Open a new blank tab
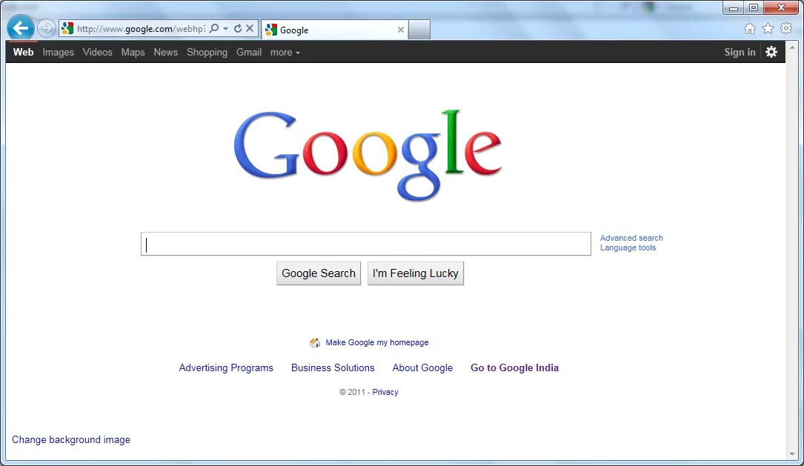This screenshot has height=466, width=804. (419, 30)
